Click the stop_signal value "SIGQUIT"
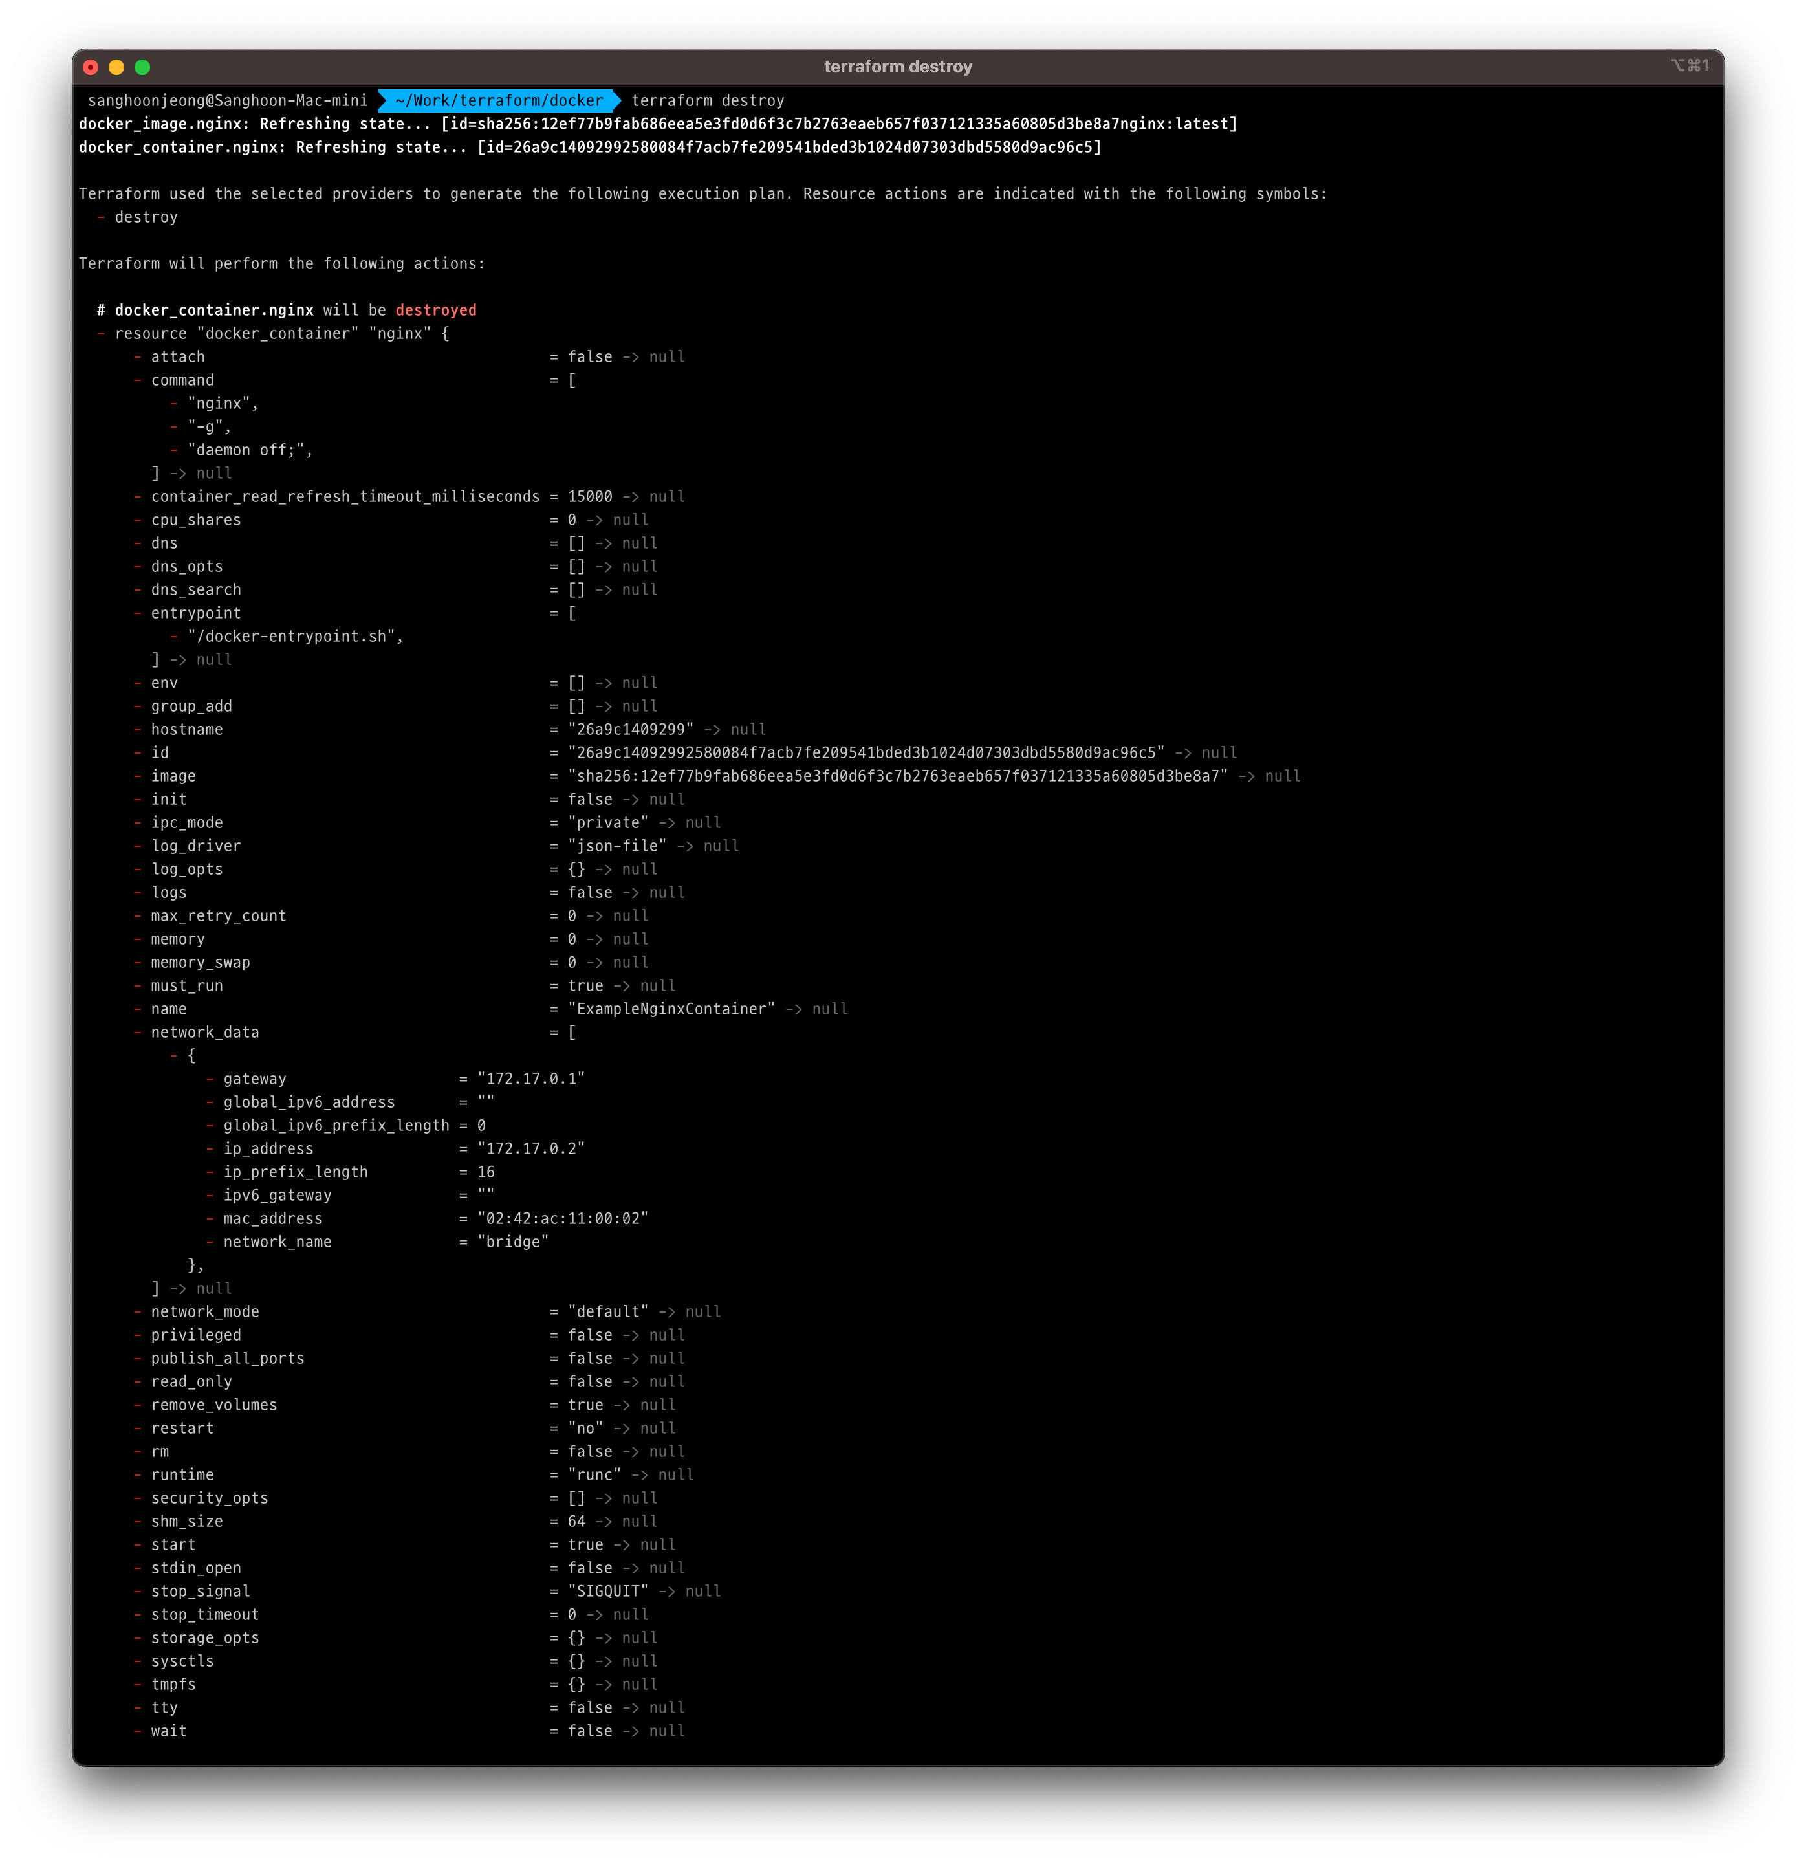Viewport: 1797px width, 1862px height. click(x=608, y=1592)
